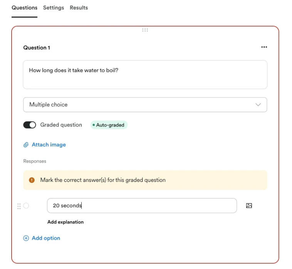This screenshot has height=269, width=292.
Task: Click the plus icon beside Add option
Action: tap(26, 238)
